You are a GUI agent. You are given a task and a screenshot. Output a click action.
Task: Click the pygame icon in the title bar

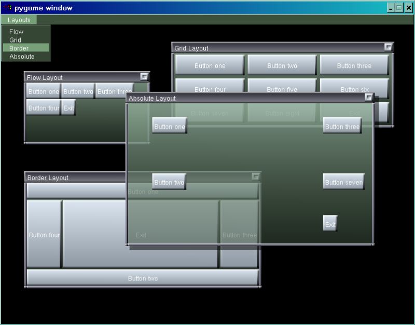coord(8,8)
